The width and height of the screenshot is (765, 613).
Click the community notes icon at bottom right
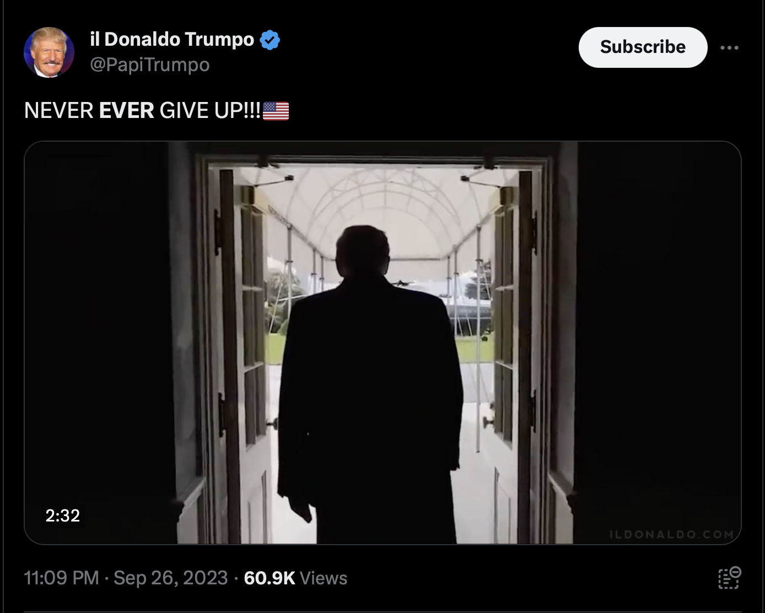729,578
